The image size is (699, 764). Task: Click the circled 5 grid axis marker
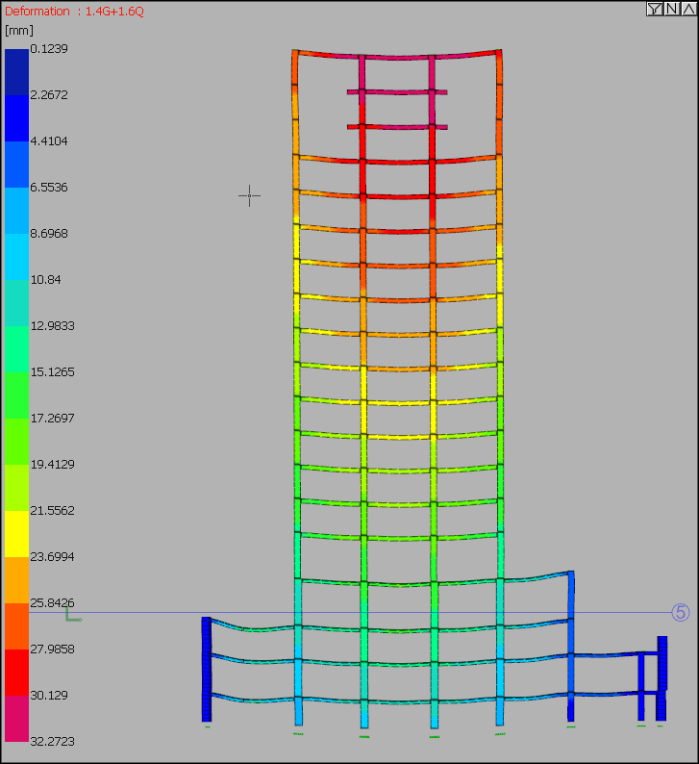[x=681, y=612]
